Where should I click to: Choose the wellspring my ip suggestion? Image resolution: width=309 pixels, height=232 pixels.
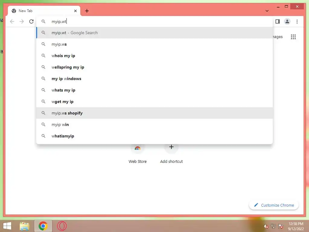coord(155,67)
